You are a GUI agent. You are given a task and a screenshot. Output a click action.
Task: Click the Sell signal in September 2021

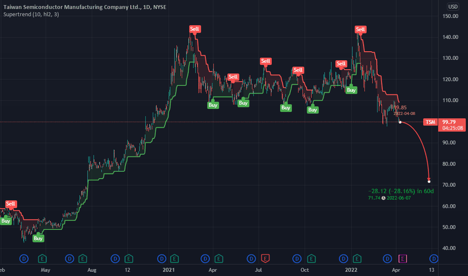[x=298, y=70]
